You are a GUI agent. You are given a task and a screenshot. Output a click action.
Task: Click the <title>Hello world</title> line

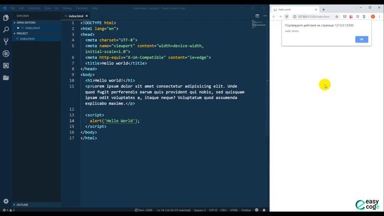tap(116, 63)
